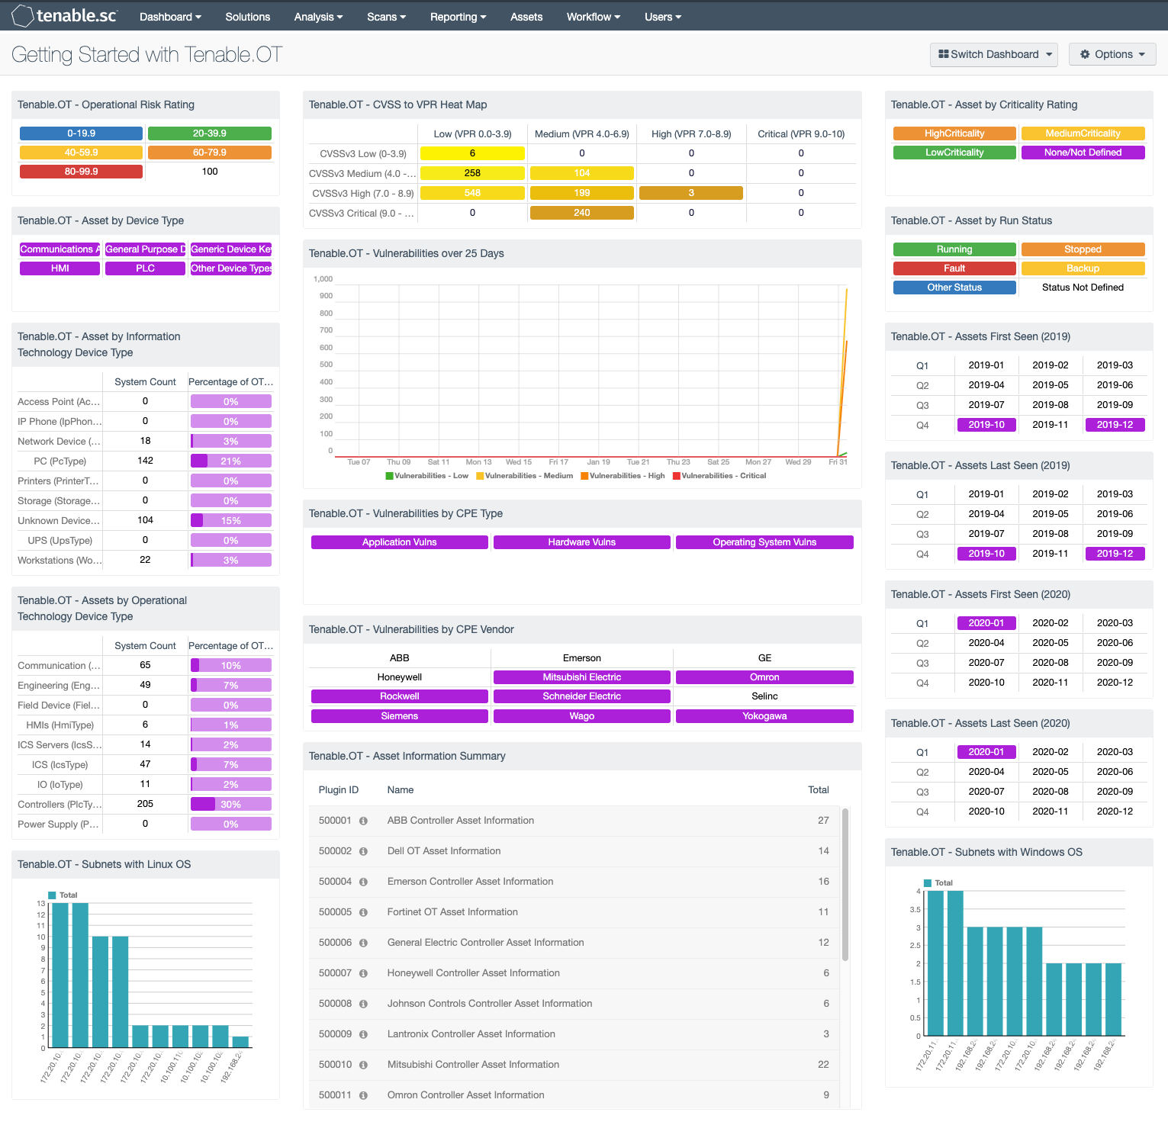Screen dimensions: 1168x1125
Task: Go to the Solutions menu item
Action: pyautogui.click(x=247, y=17)
